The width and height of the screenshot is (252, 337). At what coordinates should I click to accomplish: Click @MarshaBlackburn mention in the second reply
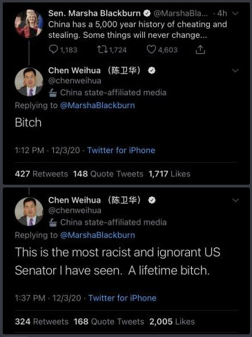tap(97, 235)
